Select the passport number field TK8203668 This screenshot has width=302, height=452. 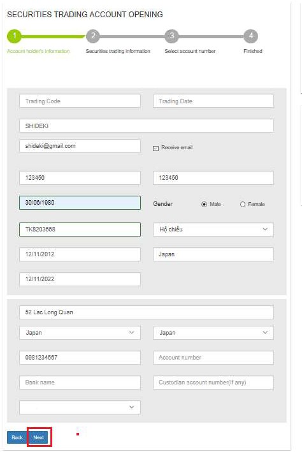(x=80, y=230)
